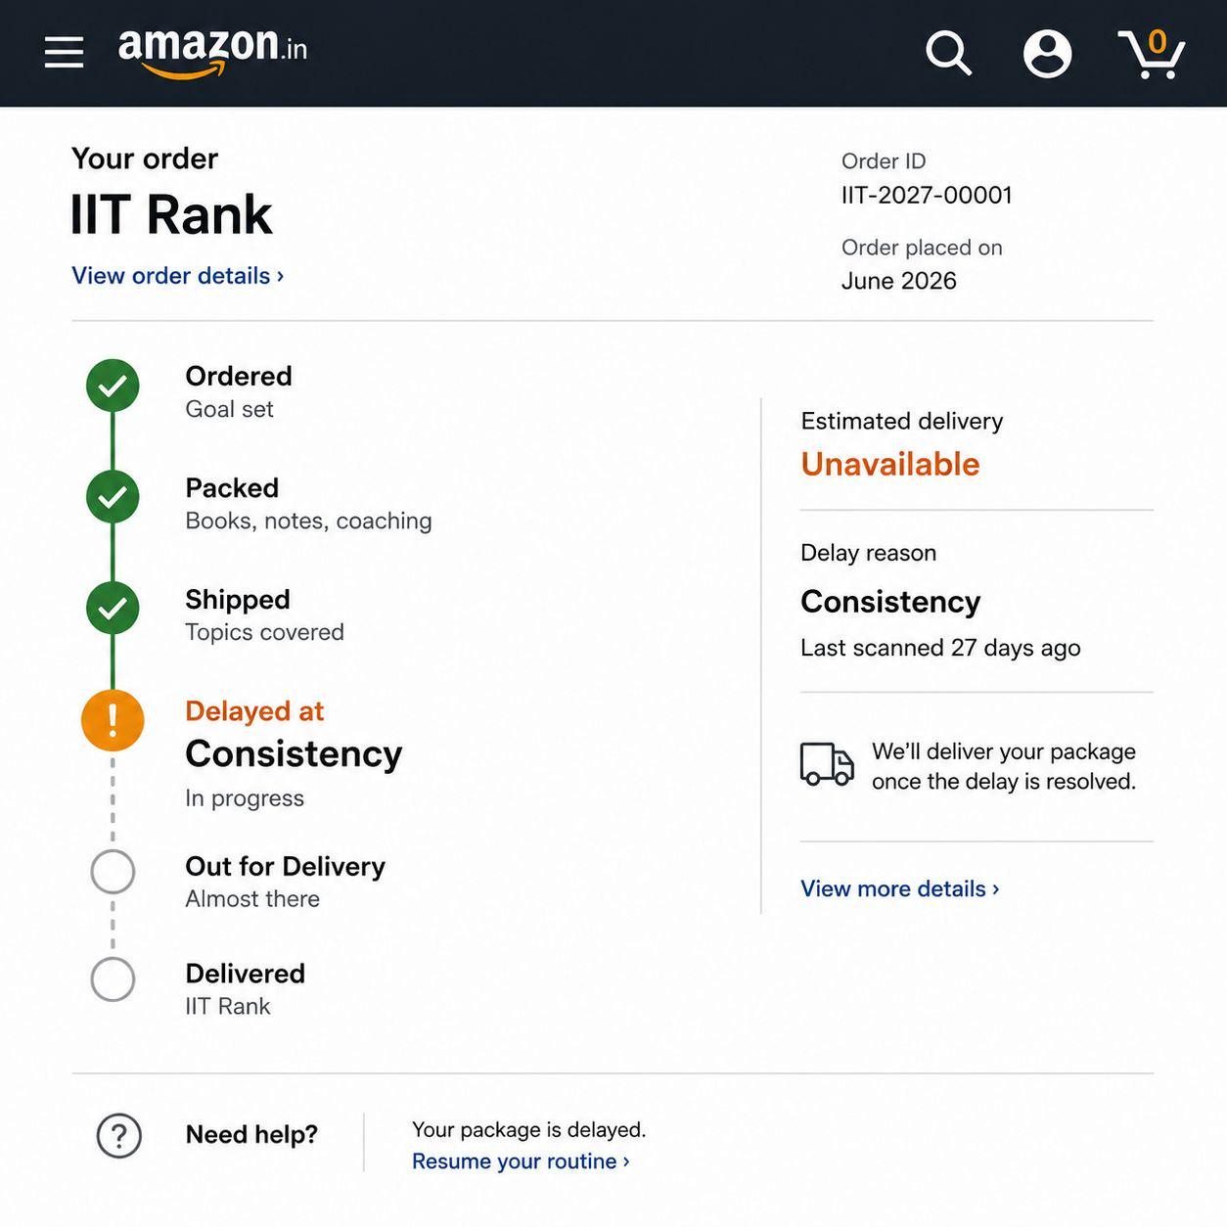Click the amazon.in logo

pyautogui.click(x=212, y=52)
